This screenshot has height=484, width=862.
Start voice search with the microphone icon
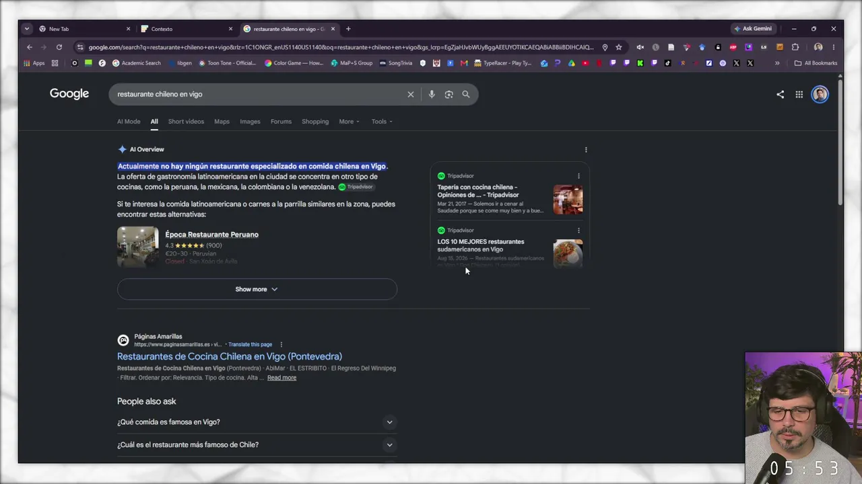432,94
